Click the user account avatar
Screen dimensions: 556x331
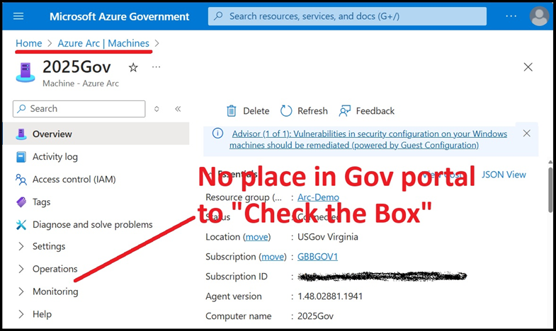(x=539, y=16)
